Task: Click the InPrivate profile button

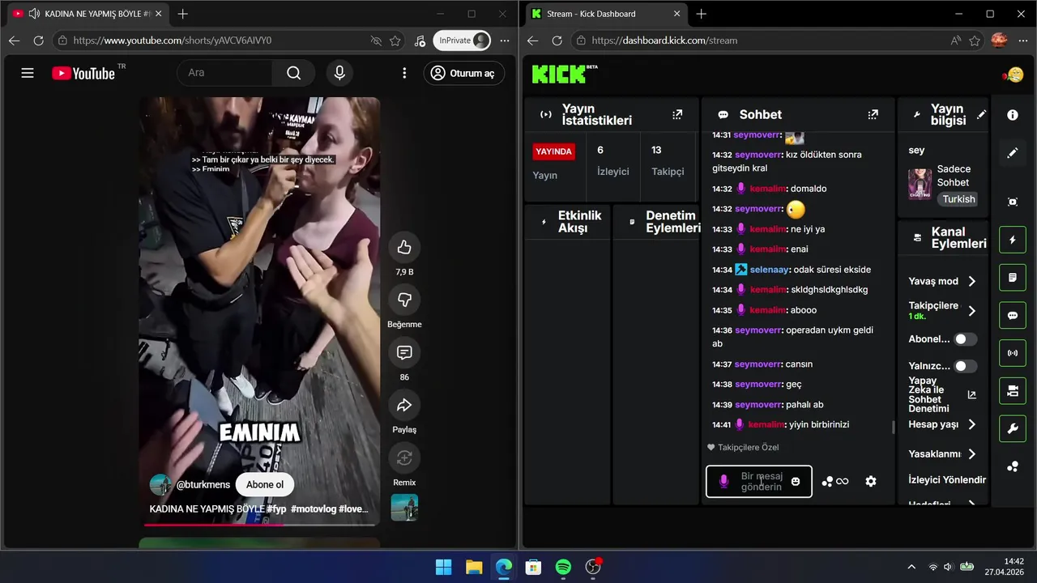Action: pyautogui.click(x=463, y=40)
